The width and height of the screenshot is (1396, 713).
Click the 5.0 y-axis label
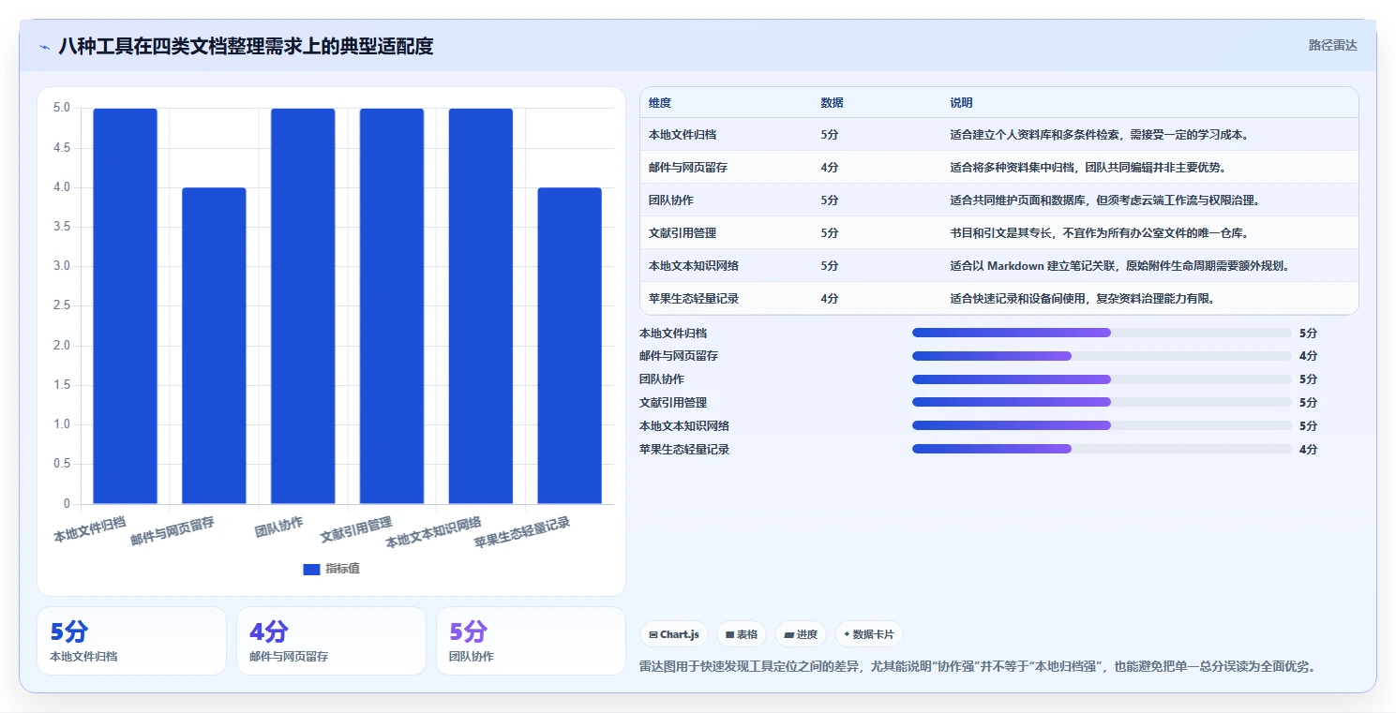click(x=61, y=108)
